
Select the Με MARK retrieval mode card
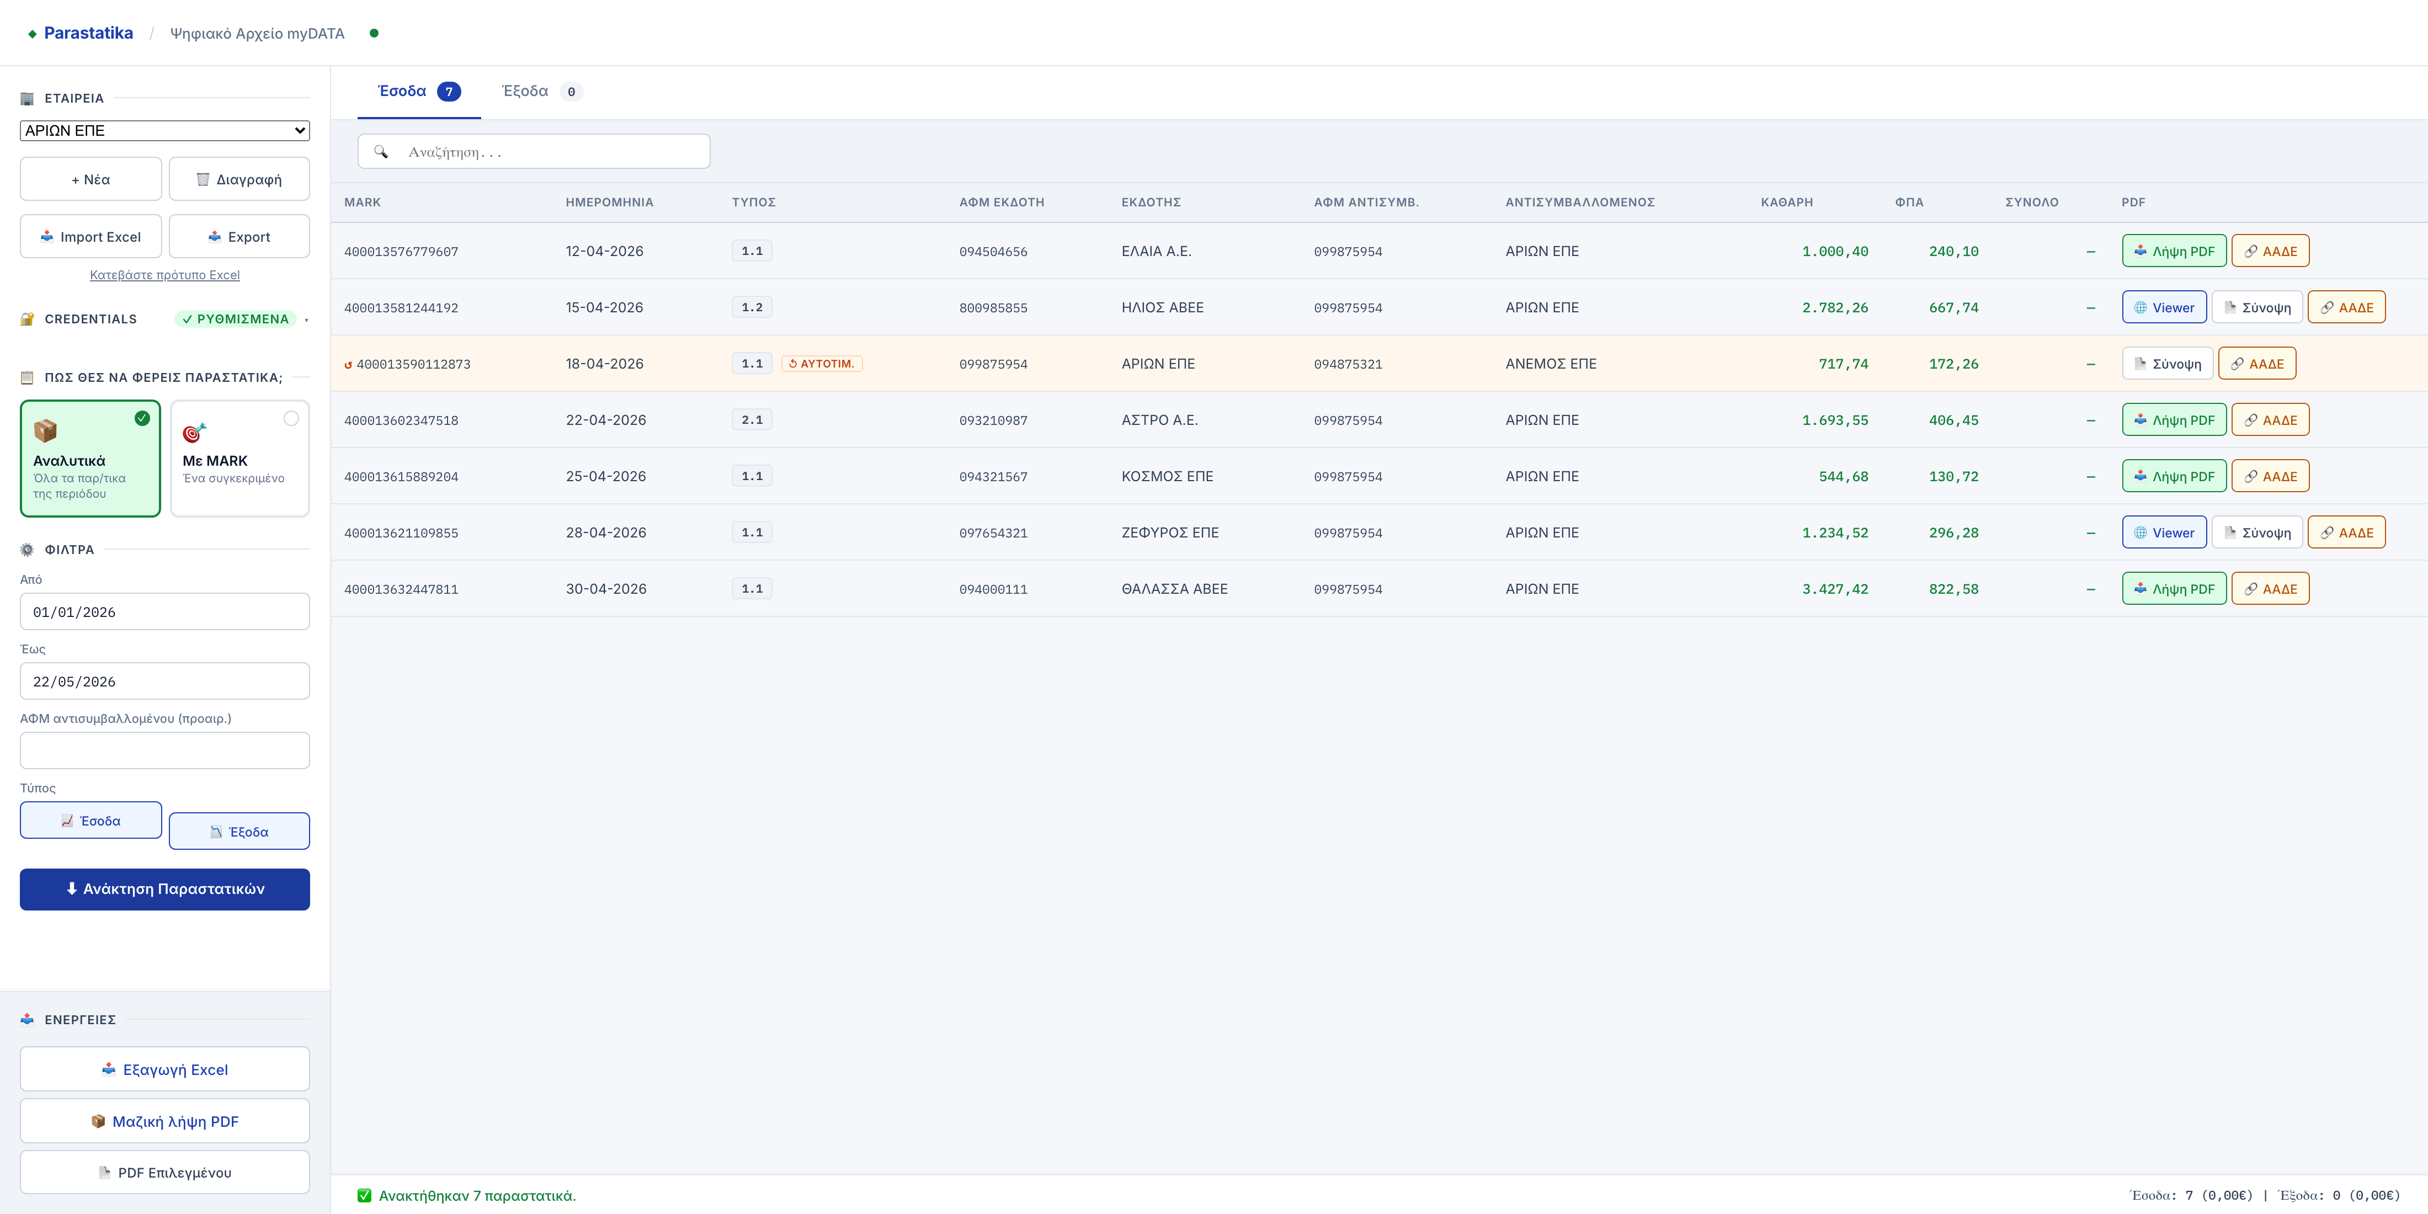[x=239, y=459]
